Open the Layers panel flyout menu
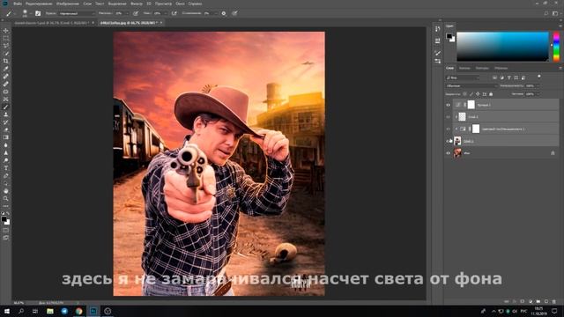The width and height of the screenshot is (564, 317). pos(560,68)
